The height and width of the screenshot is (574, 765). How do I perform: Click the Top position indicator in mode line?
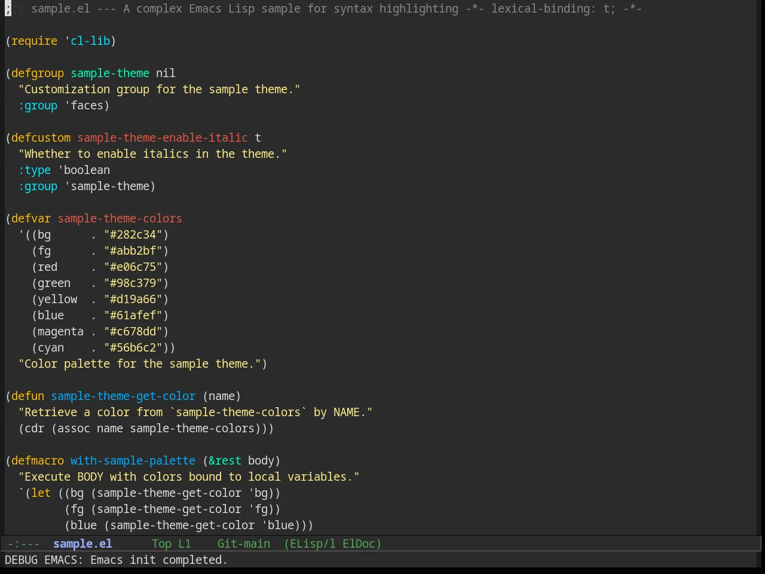(x=161, y=544)
